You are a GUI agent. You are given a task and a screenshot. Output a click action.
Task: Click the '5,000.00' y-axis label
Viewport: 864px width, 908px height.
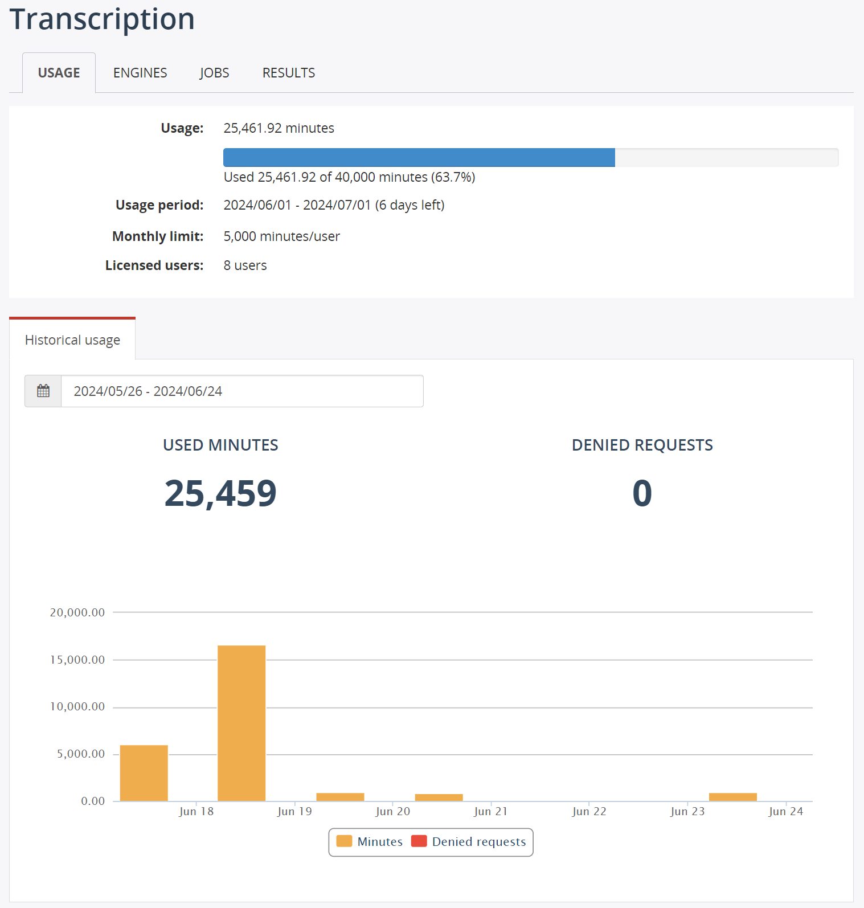(81, 754)
